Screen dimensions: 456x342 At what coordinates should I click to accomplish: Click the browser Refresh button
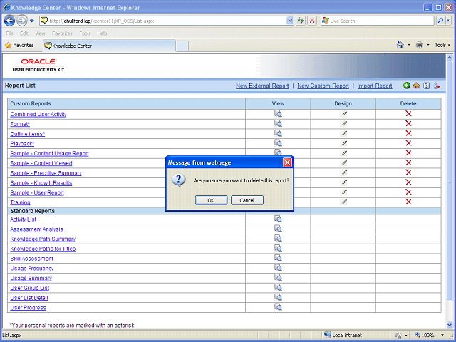[x=301, y=21]
